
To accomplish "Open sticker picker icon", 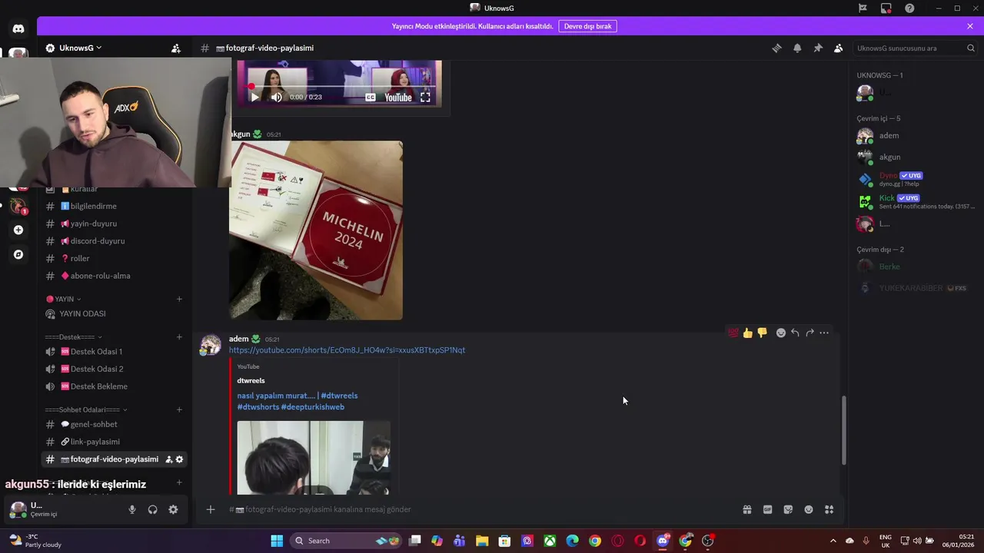I will tap(788, 509).
